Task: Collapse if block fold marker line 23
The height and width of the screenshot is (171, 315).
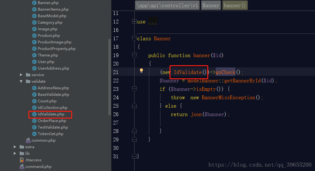Action: tap(134, 89)
